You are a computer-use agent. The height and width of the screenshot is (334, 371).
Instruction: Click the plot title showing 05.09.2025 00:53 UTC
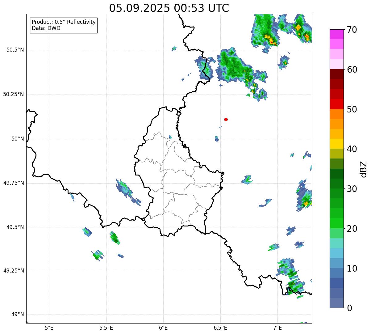[x=169, y=8]
